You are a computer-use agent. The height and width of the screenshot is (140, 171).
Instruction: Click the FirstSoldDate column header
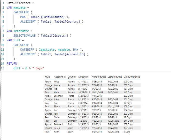point(99,77)
